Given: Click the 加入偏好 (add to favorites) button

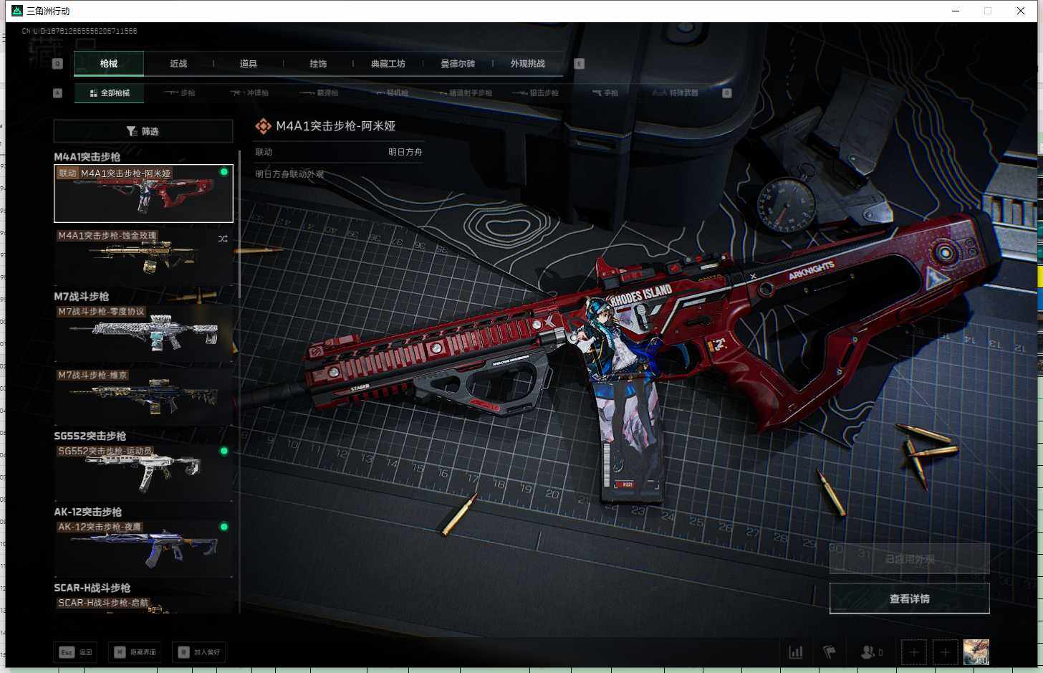Looking at the screenshot, I should (200, 652).
